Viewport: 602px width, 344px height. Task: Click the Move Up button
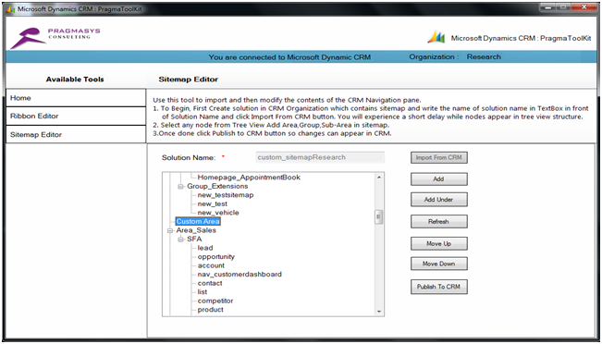(x=439, y=243)
